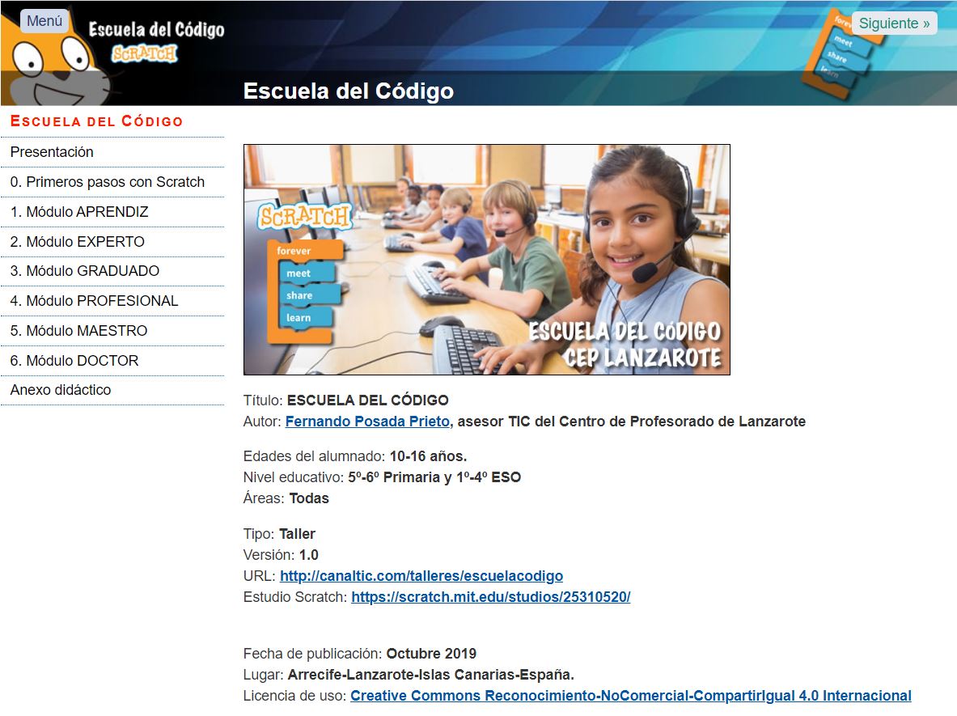This screenshot has height=716, width=957.
Task: Select 2. Módulo EXPERTO in sidebar
Action: click(77, 242)
